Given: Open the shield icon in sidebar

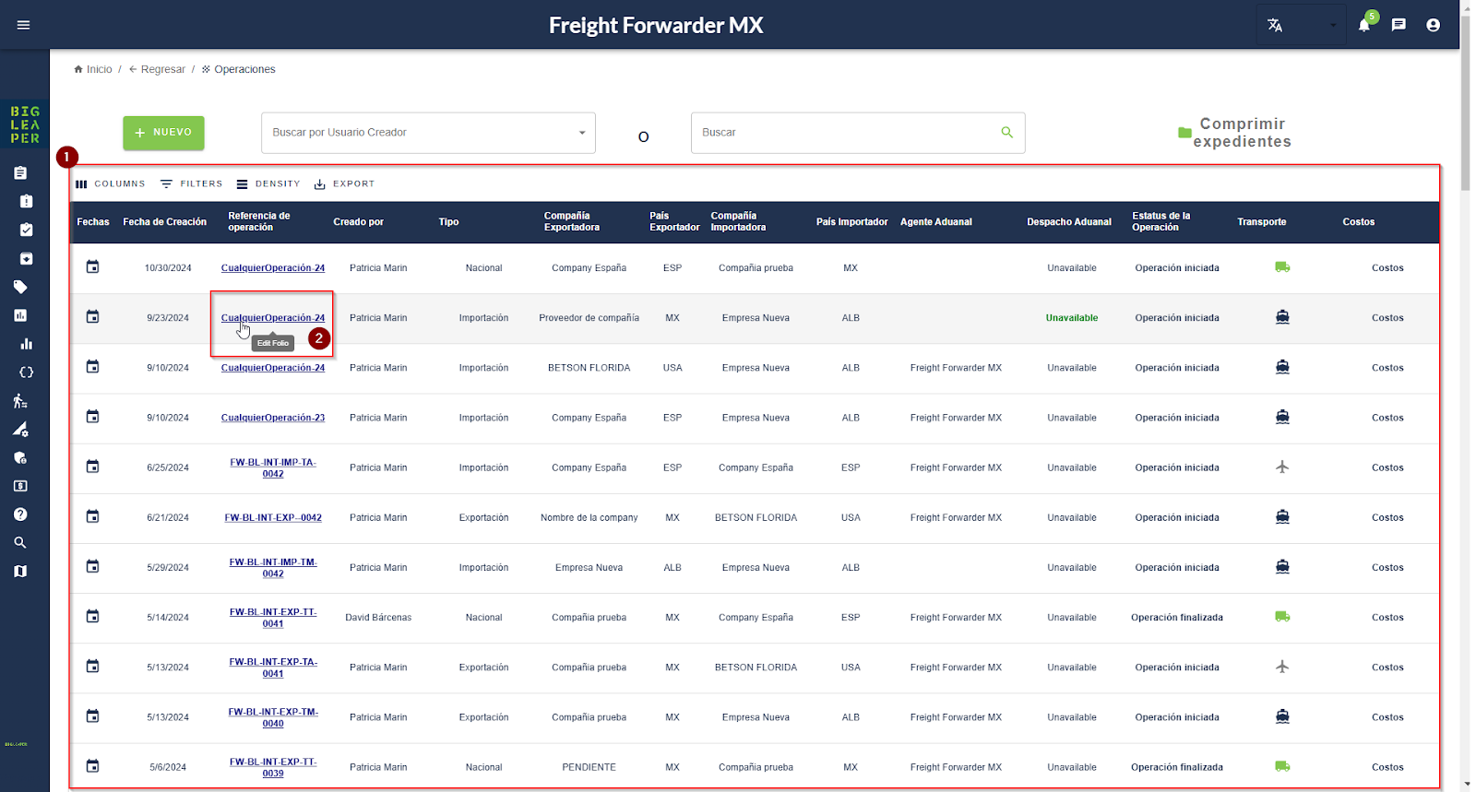Looking at the screenshot, I should pyautogui.click(x=20, y=457).
